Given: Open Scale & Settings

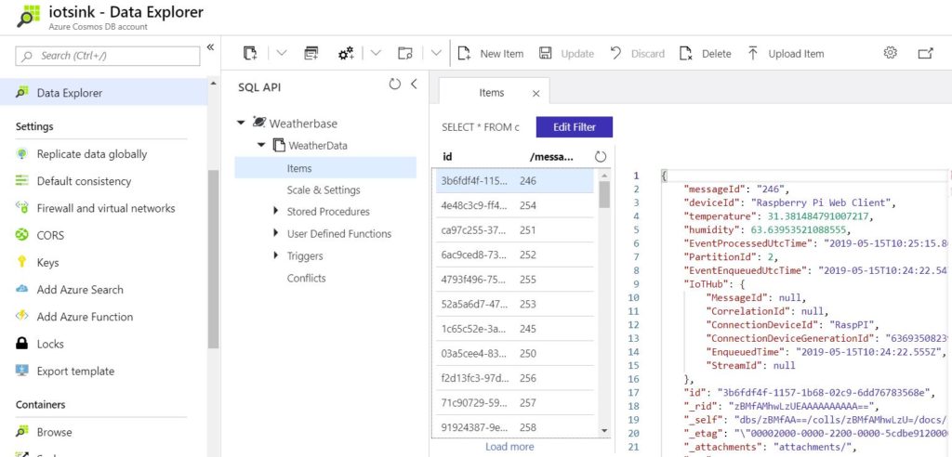Looking at the screenshot, I should click(324, 190).
